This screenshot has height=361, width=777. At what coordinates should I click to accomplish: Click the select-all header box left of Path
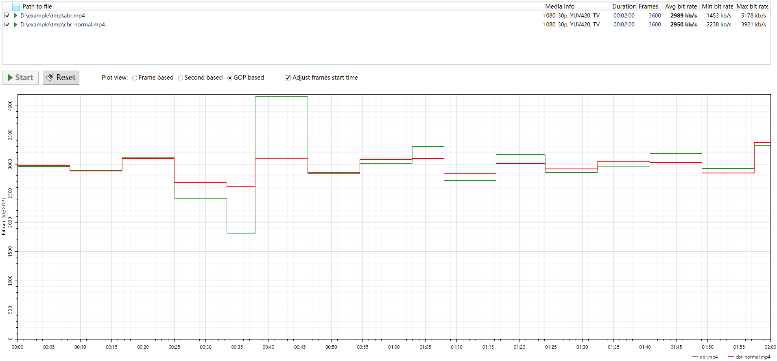(x=16, y=6)
